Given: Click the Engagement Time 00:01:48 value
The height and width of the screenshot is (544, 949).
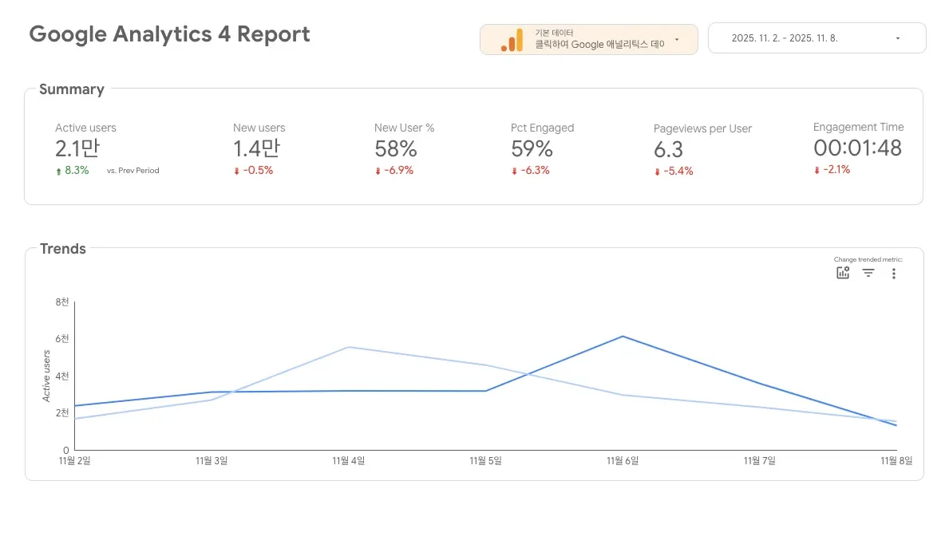Looking at the screenshot, I should [857, 148].
